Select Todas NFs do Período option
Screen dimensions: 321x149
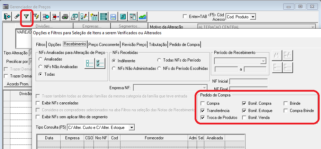(x=159, y=60)
